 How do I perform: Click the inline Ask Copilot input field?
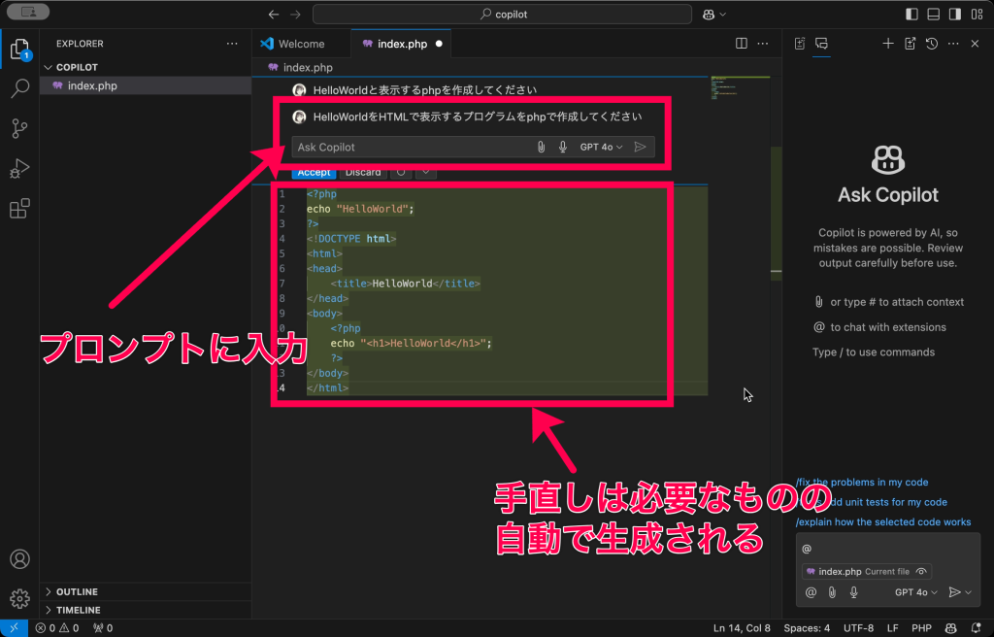coord(408,148)
